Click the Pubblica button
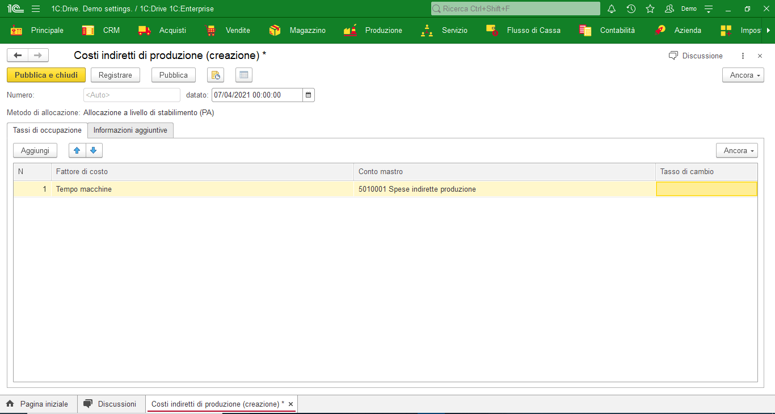Viewport: 775px width, 414px height. click(x=174, y=75)
